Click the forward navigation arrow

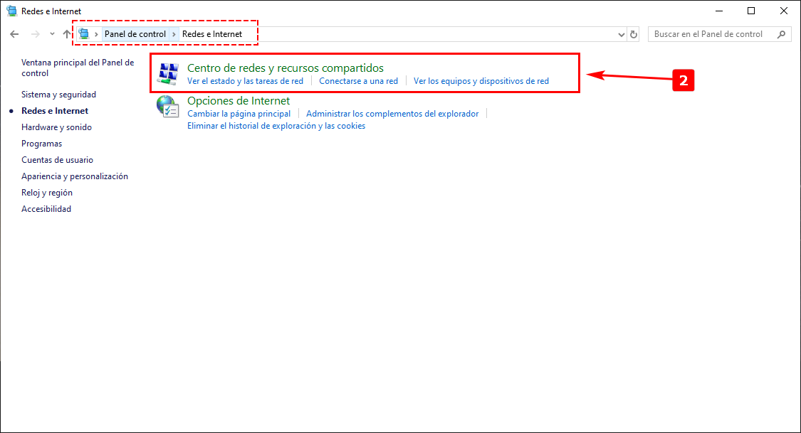coord(35,34)
